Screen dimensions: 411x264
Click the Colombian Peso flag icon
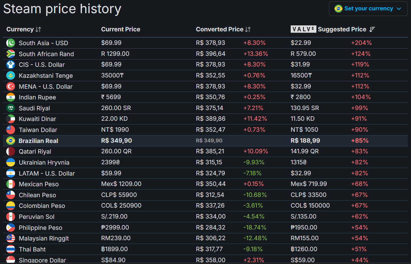11,206
